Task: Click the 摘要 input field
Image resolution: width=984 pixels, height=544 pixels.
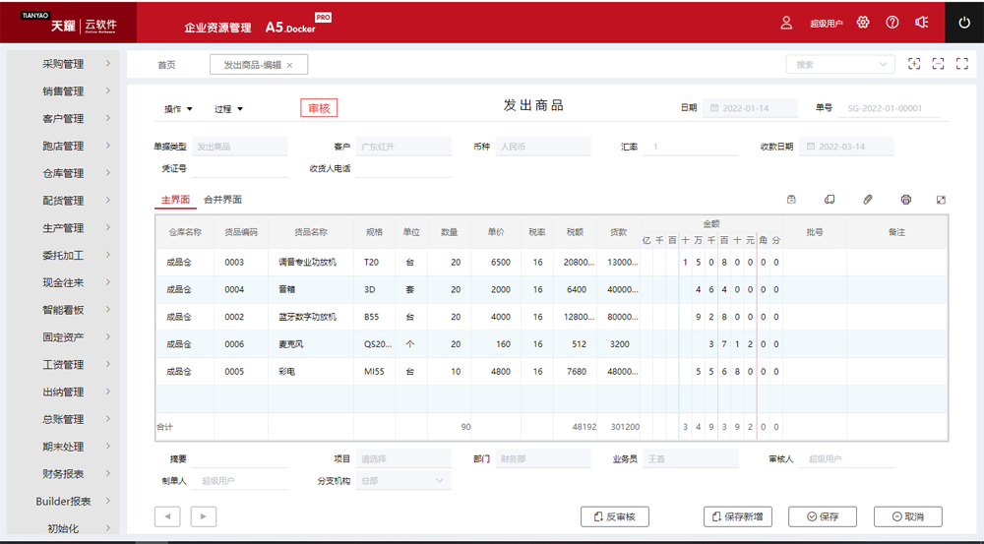Action: (239, 459)
